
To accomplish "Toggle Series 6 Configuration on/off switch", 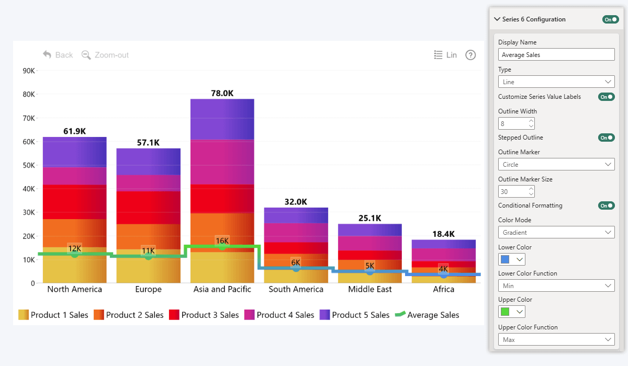I will [x=611, y=19].
